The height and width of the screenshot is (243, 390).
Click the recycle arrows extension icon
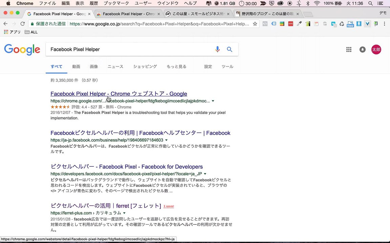pyautogui.click(x=342, y=24)
